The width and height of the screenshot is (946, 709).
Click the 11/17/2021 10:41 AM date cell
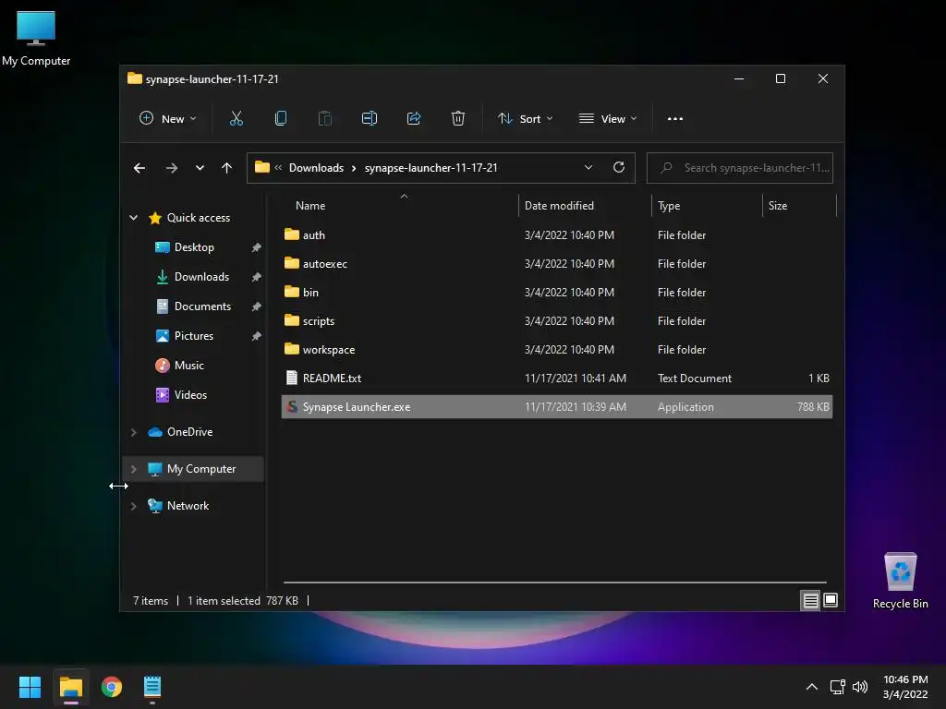(x=575, y=378)
